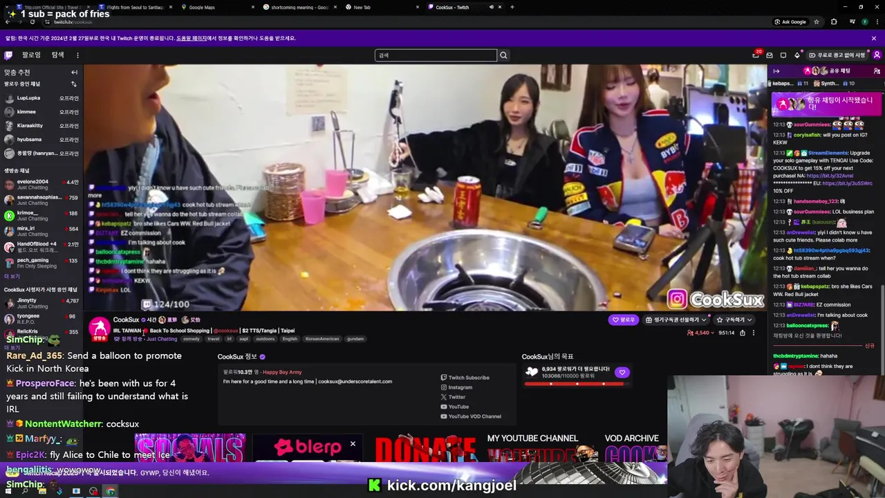Click the comedy stream tag
This screenshot has height=498, width=885.
tap(192, 339)
